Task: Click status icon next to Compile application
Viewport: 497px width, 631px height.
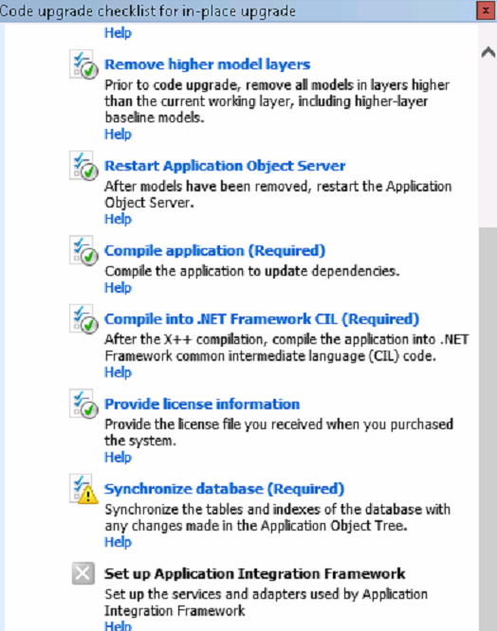Action: (x=83, y=251)
